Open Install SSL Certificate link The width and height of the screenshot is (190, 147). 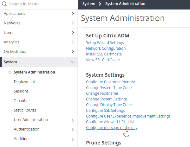104,54
